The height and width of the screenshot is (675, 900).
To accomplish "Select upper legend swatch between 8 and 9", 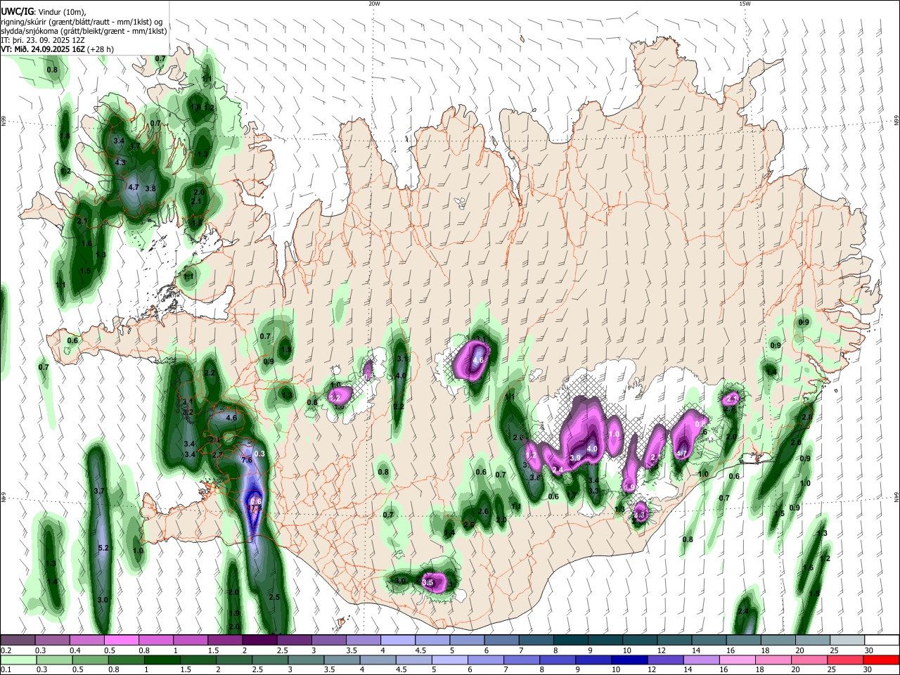I will [x=571, y=640].
